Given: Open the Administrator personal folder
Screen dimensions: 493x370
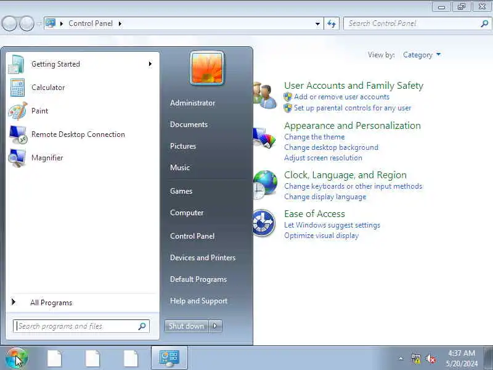Looking at the screenshot, I should 192,103.
